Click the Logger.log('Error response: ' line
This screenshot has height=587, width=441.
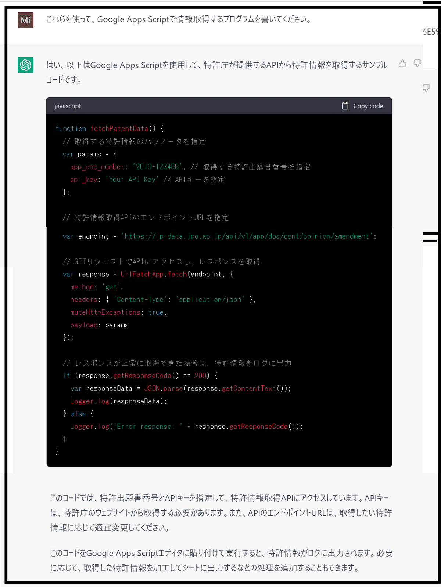(x=187, y=426)
